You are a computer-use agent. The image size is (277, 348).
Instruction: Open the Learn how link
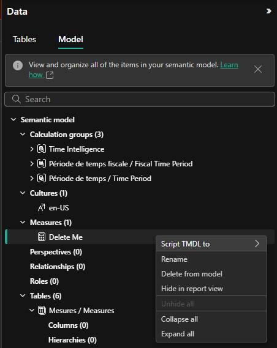(x=134, y=70)
